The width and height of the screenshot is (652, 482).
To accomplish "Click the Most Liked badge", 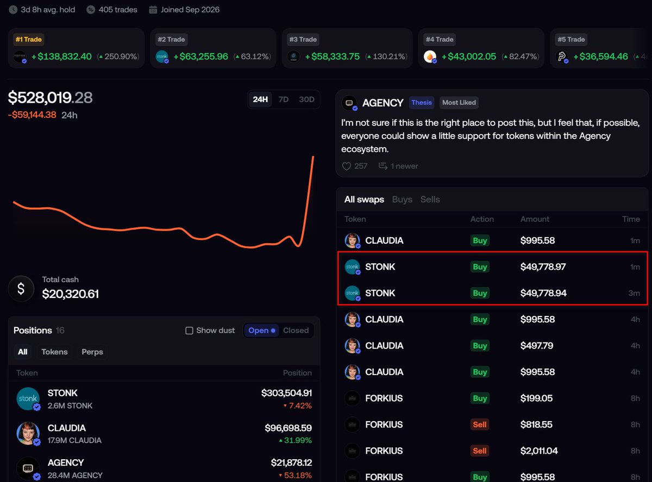I will coord(459,103).
